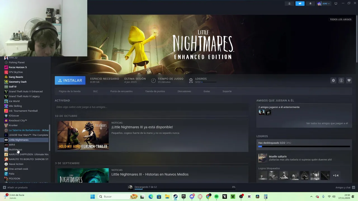Open the Guías tab
Screen dimensions: 358x201
click(207, 91)
